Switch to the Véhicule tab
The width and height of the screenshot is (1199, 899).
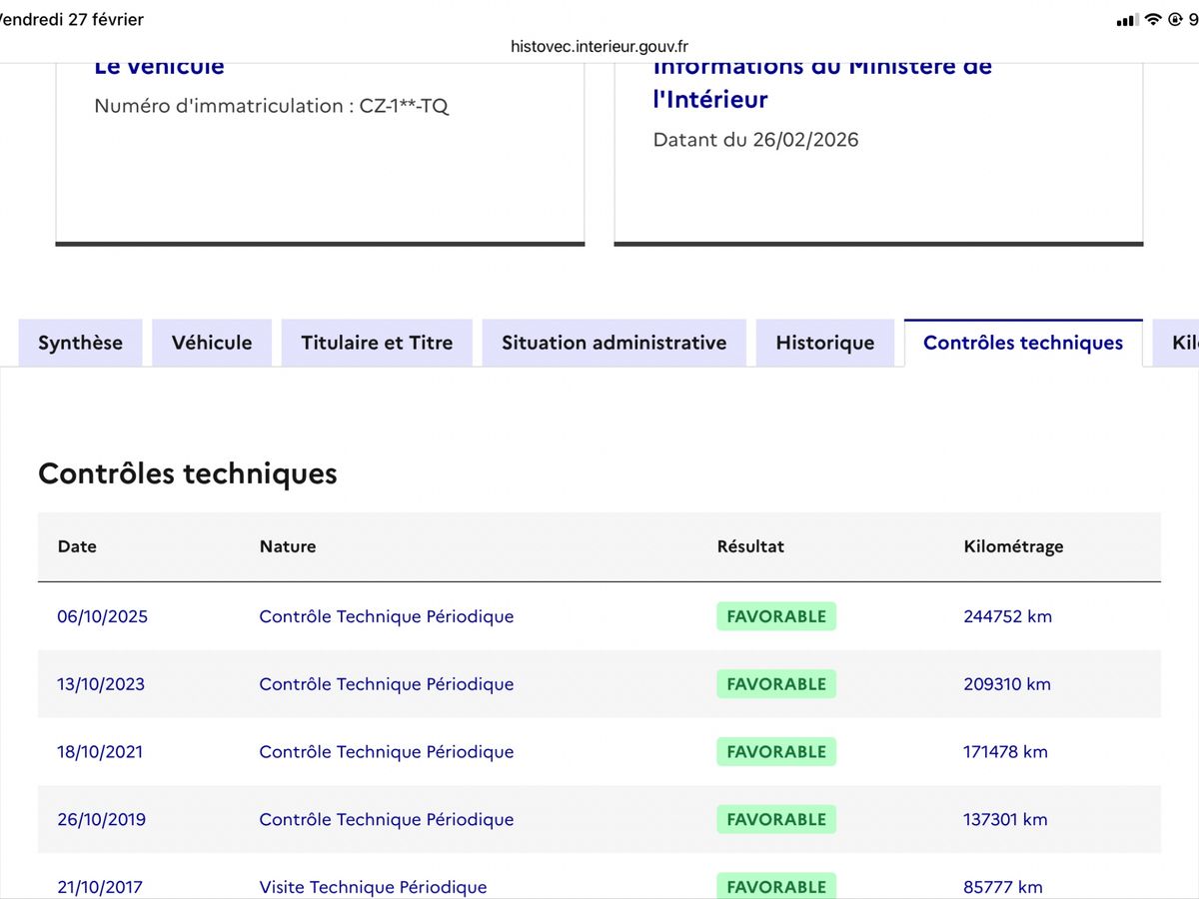point(212,343)
